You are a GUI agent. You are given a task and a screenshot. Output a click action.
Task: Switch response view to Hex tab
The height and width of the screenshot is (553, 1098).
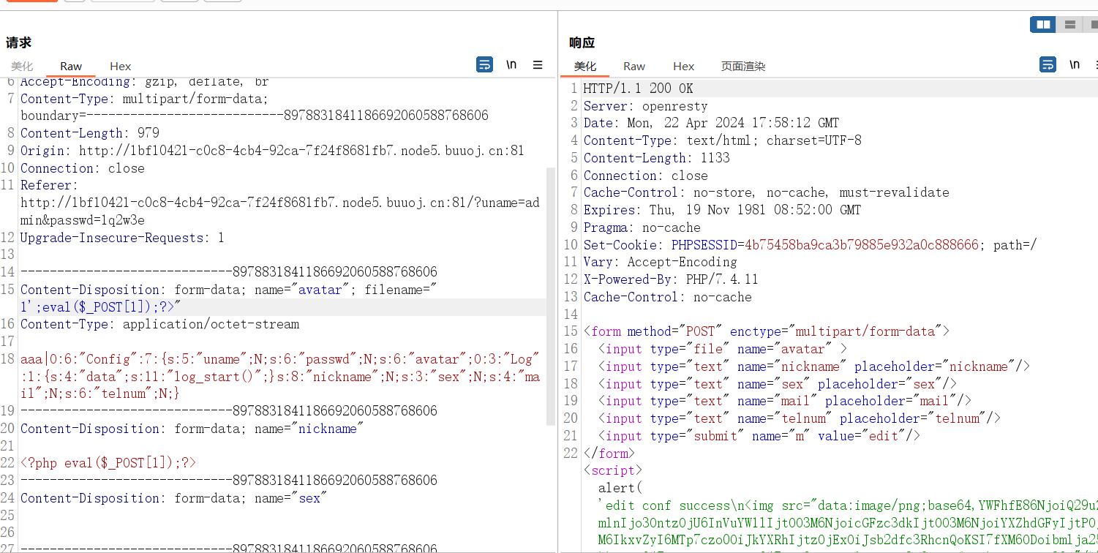coord(684,66)
